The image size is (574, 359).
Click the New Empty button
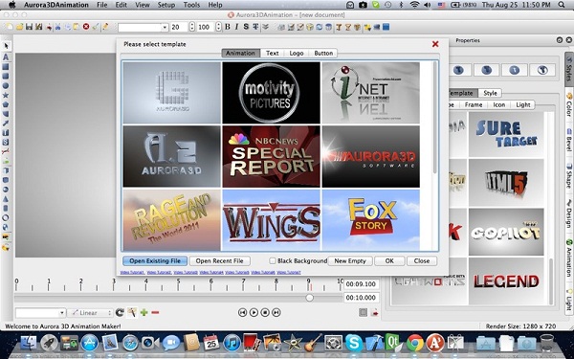point(350,260)
